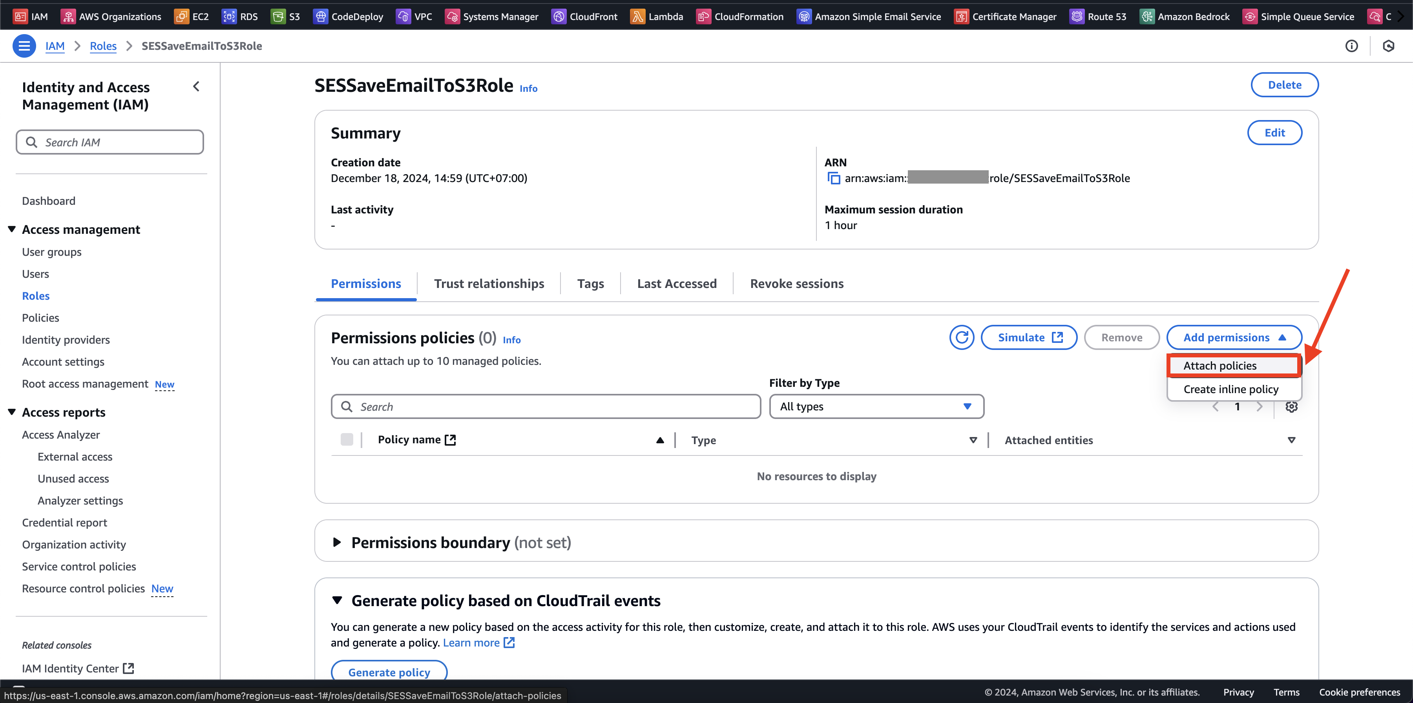Image resolution: width=1413 pixels, height=703 pixels.
Task: Sort by the Type column
Action: [x=973, y=440]
